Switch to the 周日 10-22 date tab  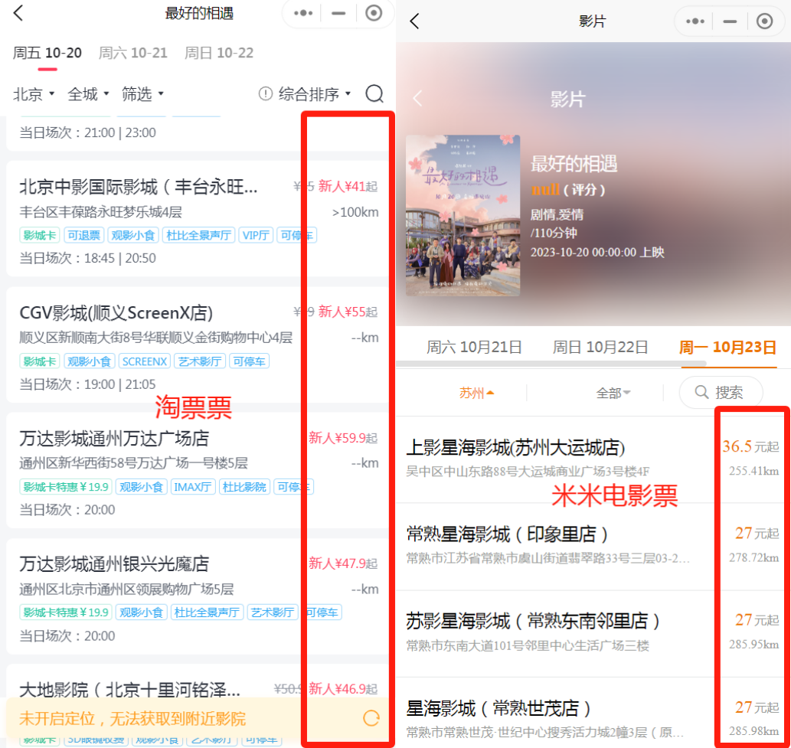(219, 53)
